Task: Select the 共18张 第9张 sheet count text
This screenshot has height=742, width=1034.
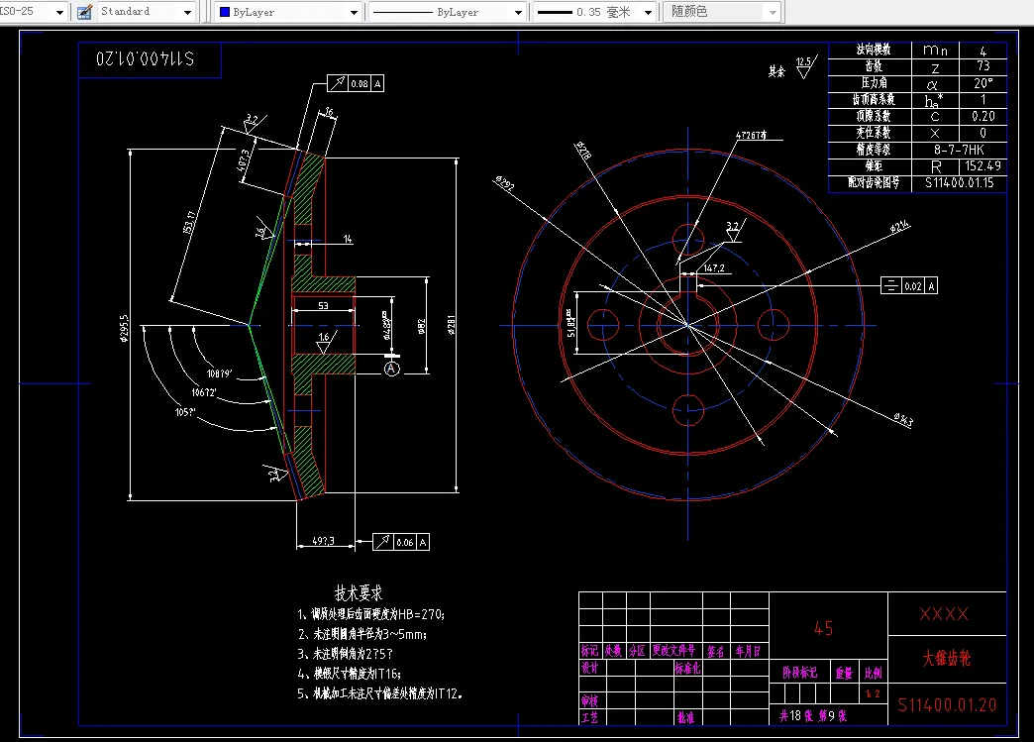Action: point(813,715)
